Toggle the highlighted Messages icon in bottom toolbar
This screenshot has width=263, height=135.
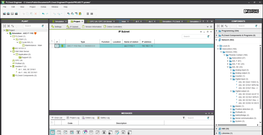pyautogui.click(x=53, y=132)
